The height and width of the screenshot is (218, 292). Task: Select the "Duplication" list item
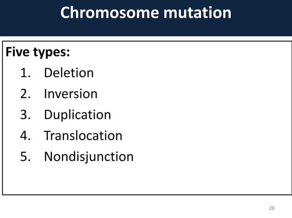[77, 115]
